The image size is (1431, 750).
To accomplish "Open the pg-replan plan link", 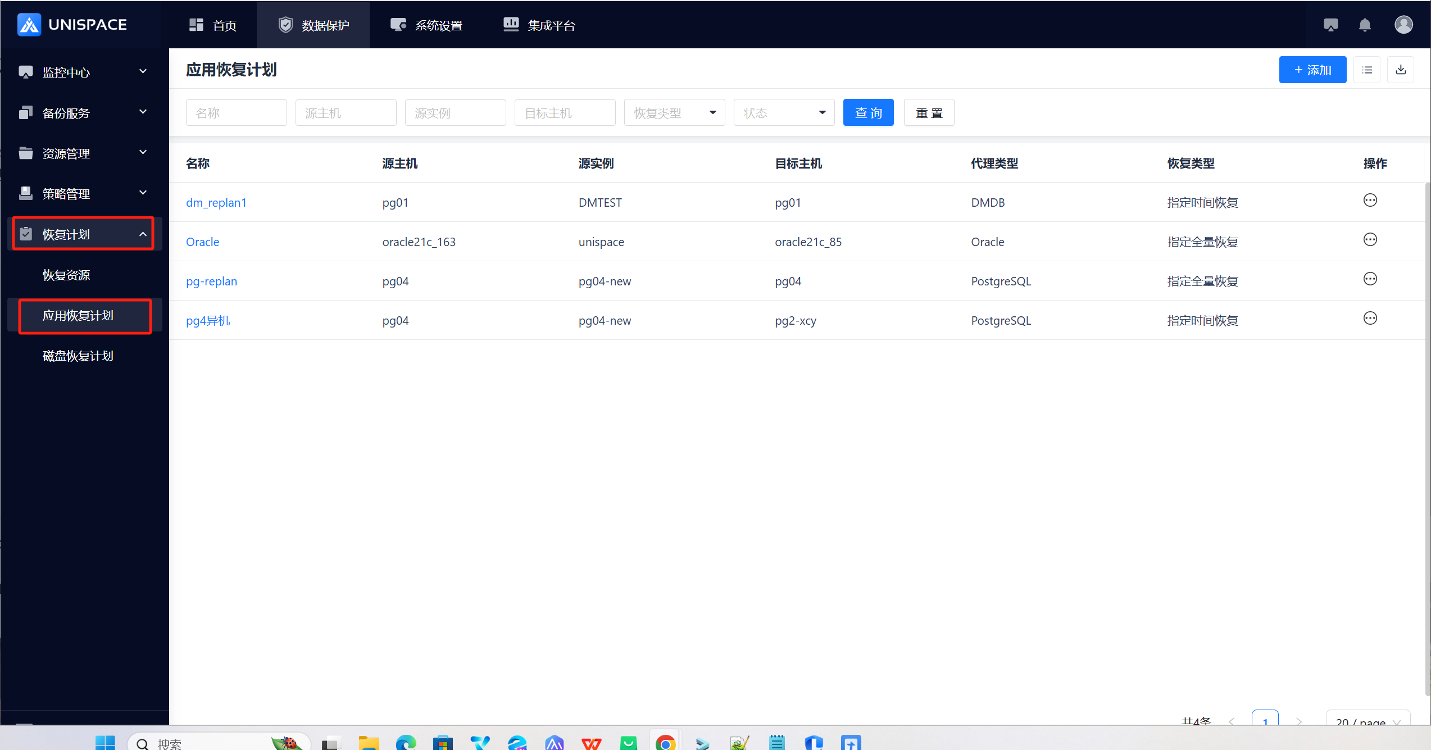I will (211, 281).
